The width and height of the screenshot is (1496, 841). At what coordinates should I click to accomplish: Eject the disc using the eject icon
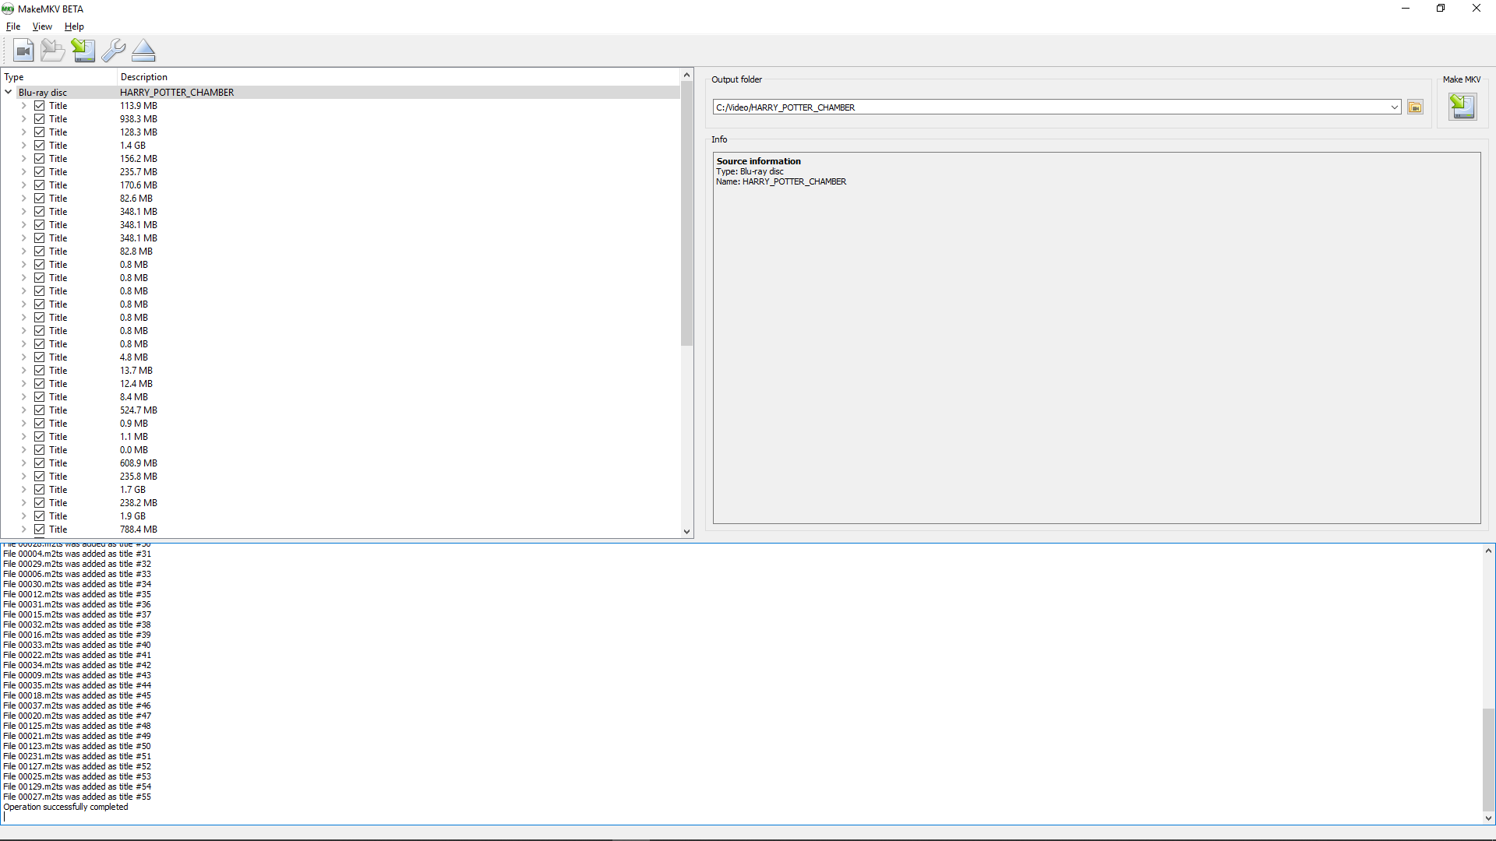[x=143, y=51]
